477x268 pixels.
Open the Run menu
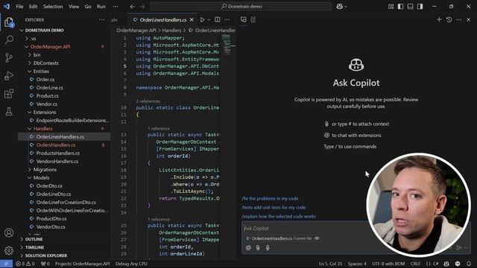(x=101, y=7)
